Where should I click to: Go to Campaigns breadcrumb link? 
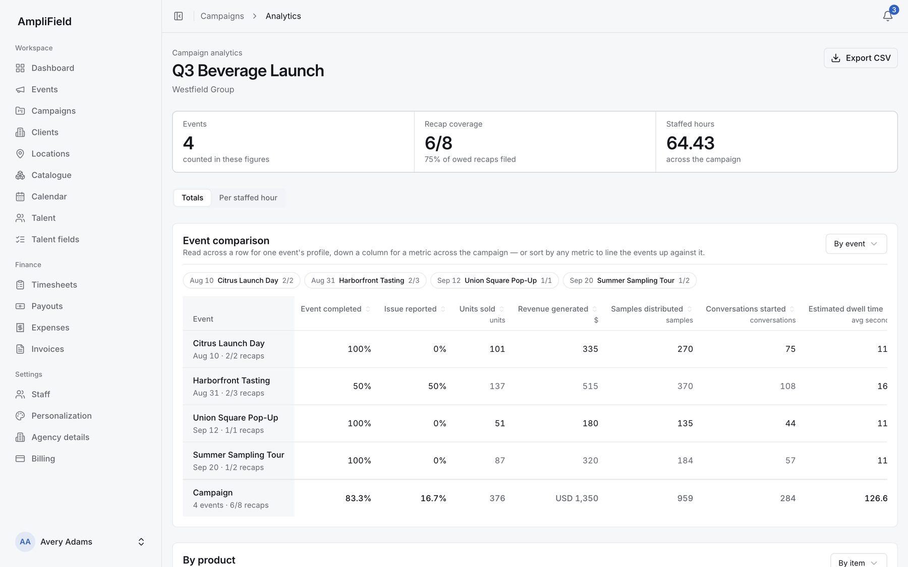coord(222,16)
